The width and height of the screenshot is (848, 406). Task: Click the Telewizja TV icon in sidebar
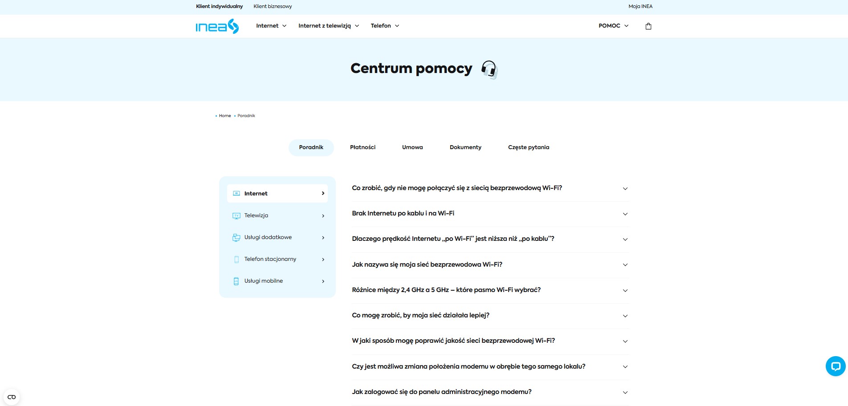coord(236,216)
